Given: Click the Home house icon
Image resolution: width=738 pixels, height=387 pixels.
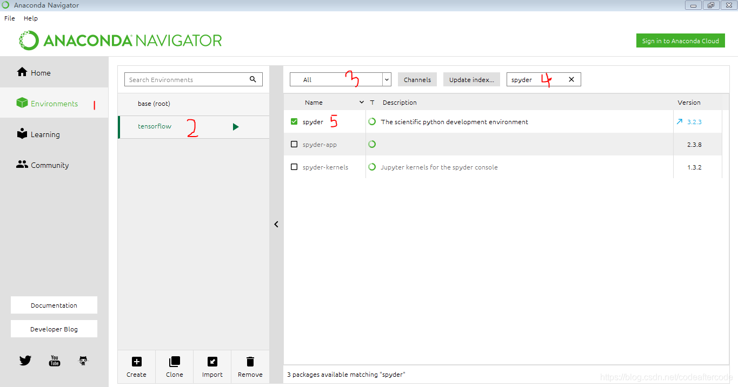Looking at the screenshot, I should click(22, 72).
